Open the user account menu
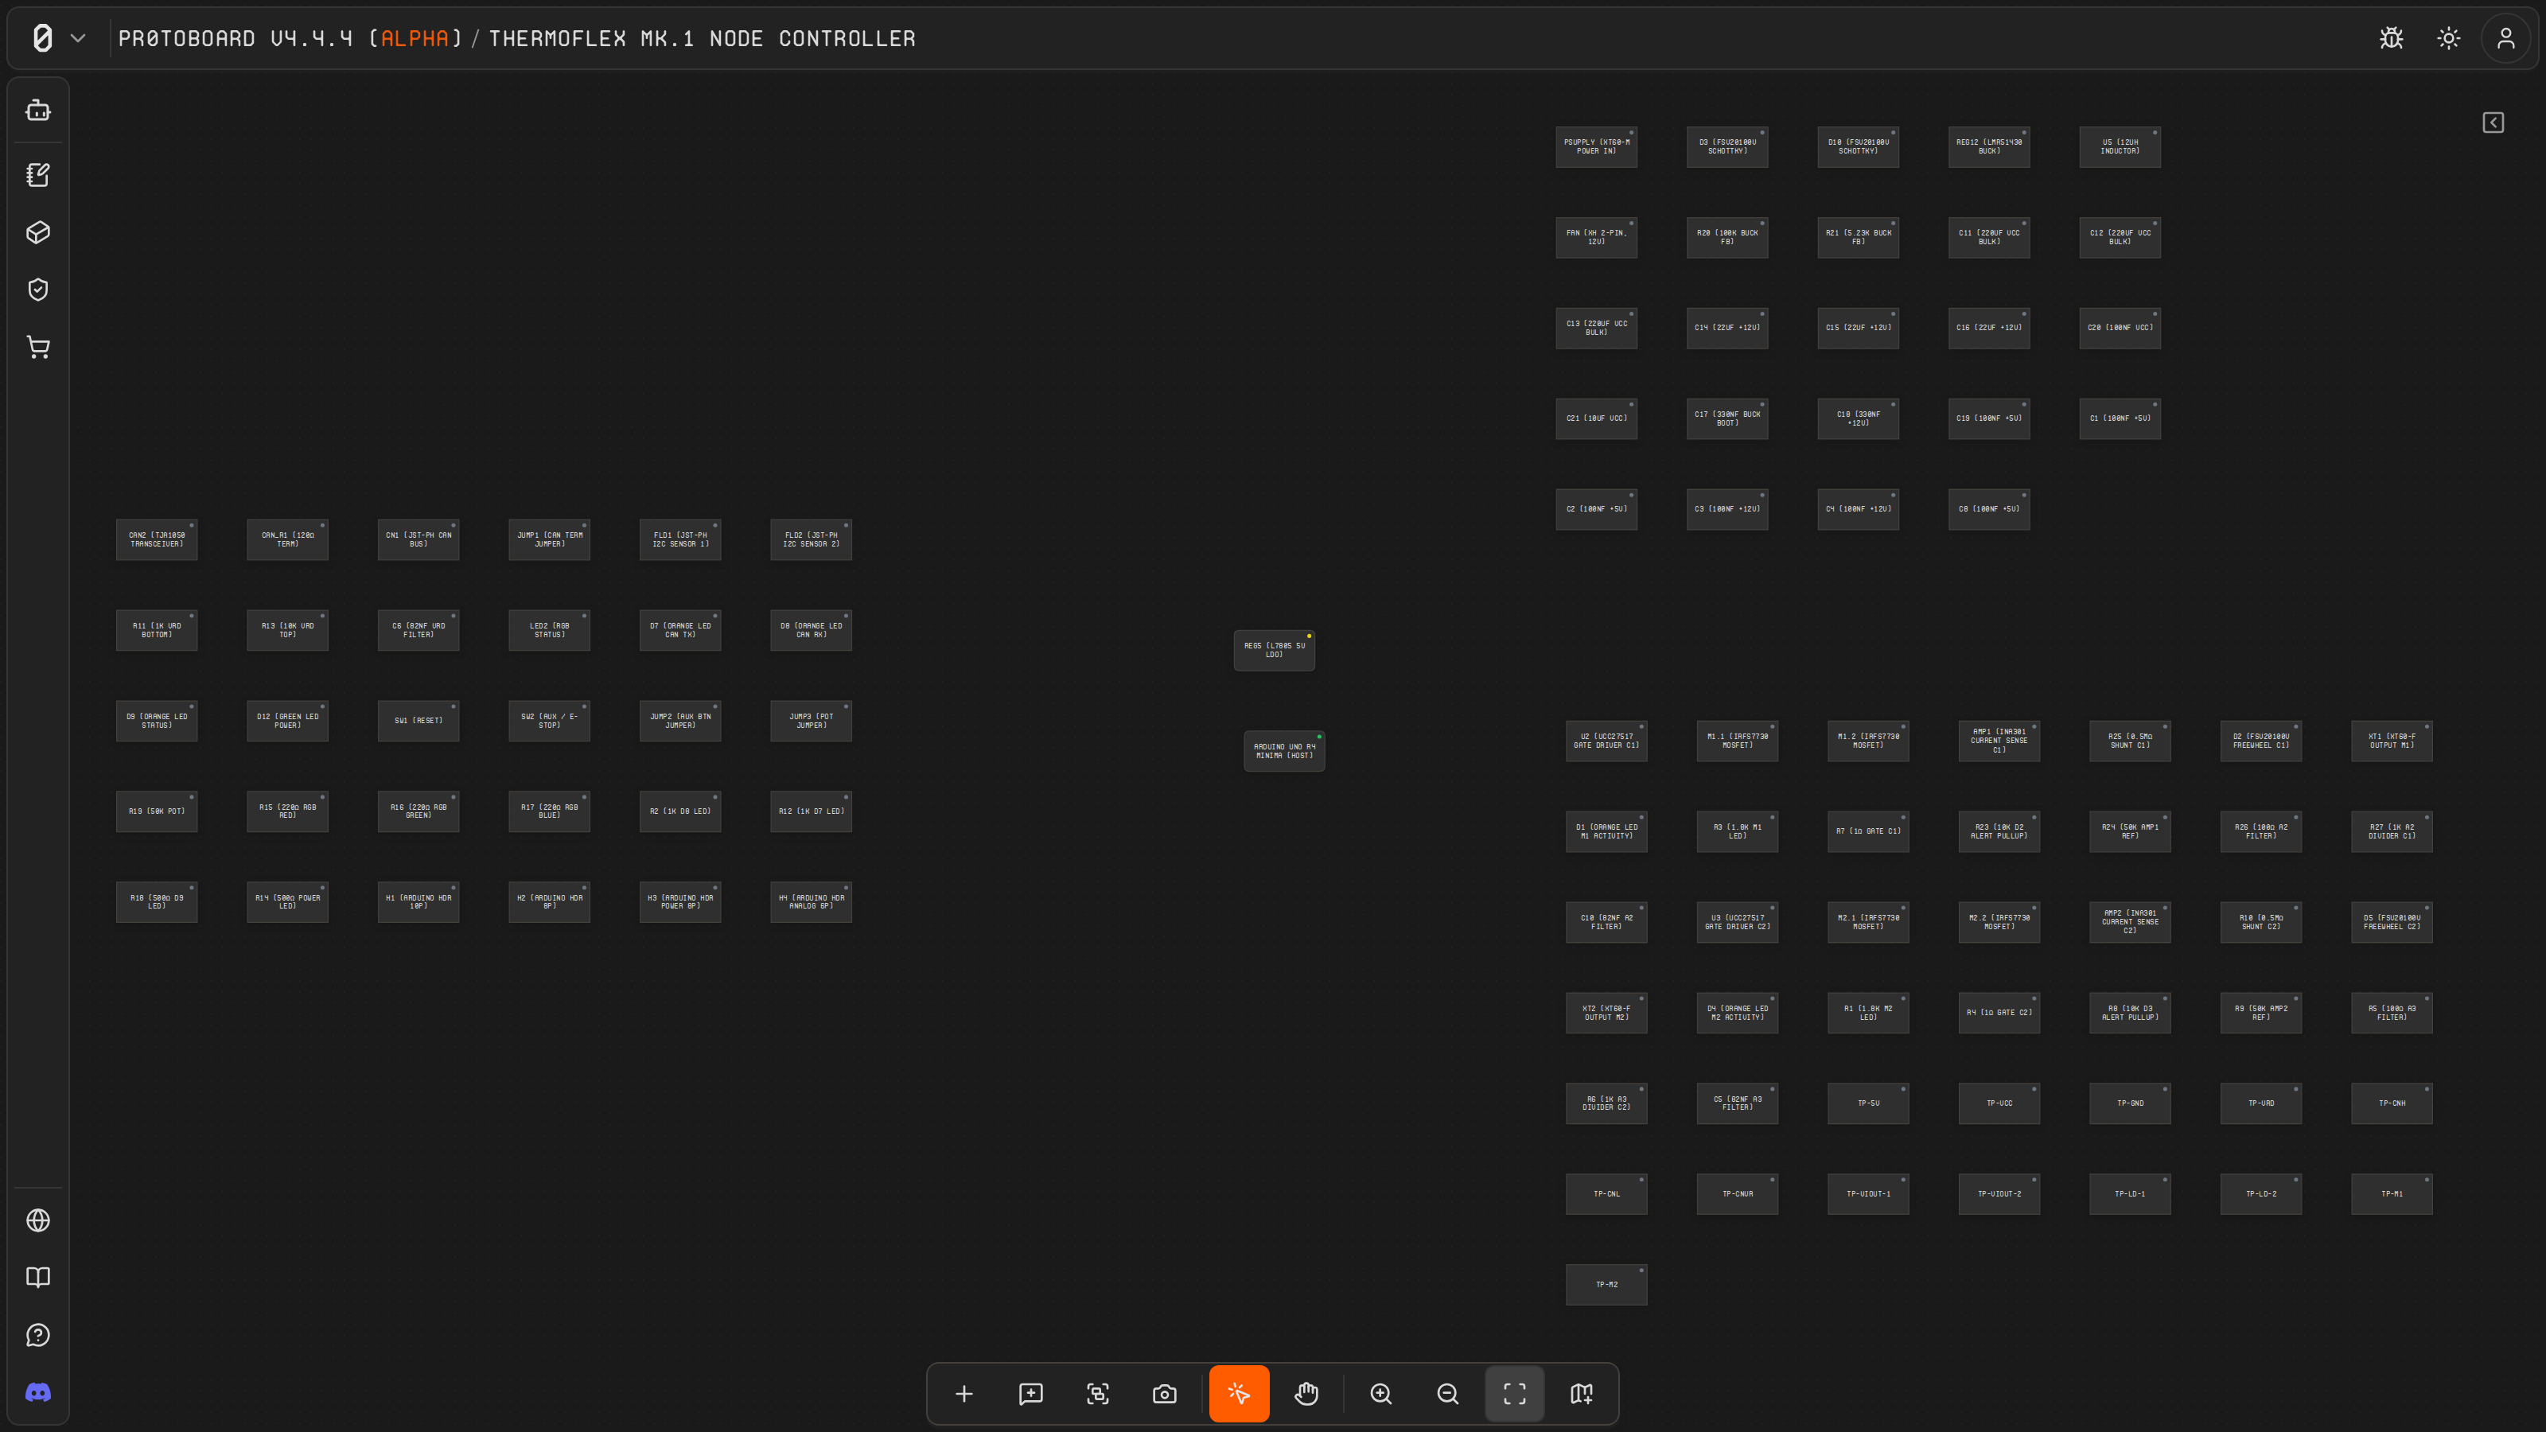Image resolution: width=2546 pixels, height=1432 pixels. (2505, 38)
